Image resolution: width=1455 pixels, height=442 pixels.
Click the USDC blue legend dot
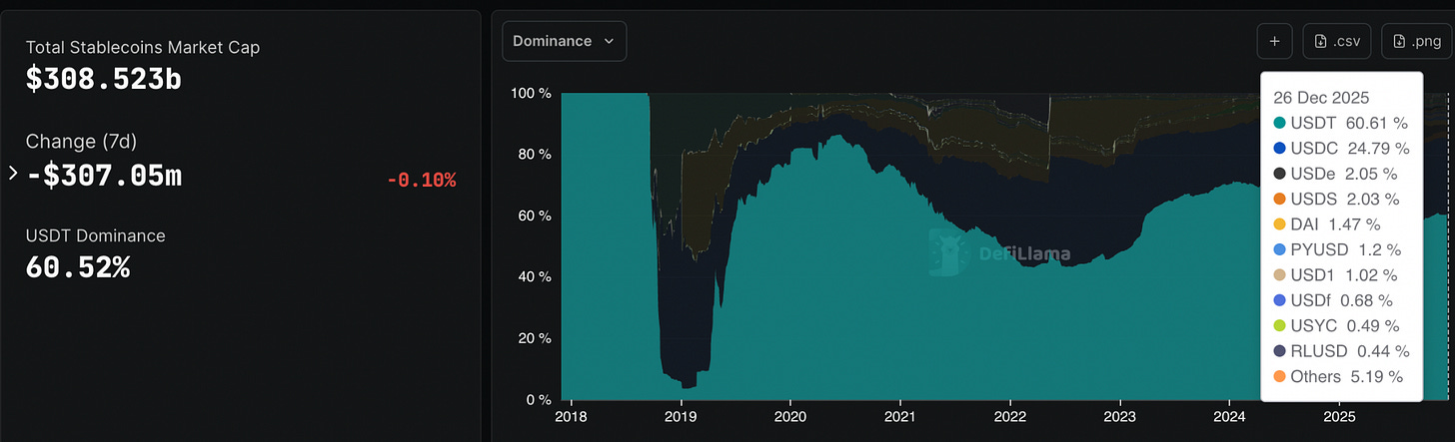1280,149
